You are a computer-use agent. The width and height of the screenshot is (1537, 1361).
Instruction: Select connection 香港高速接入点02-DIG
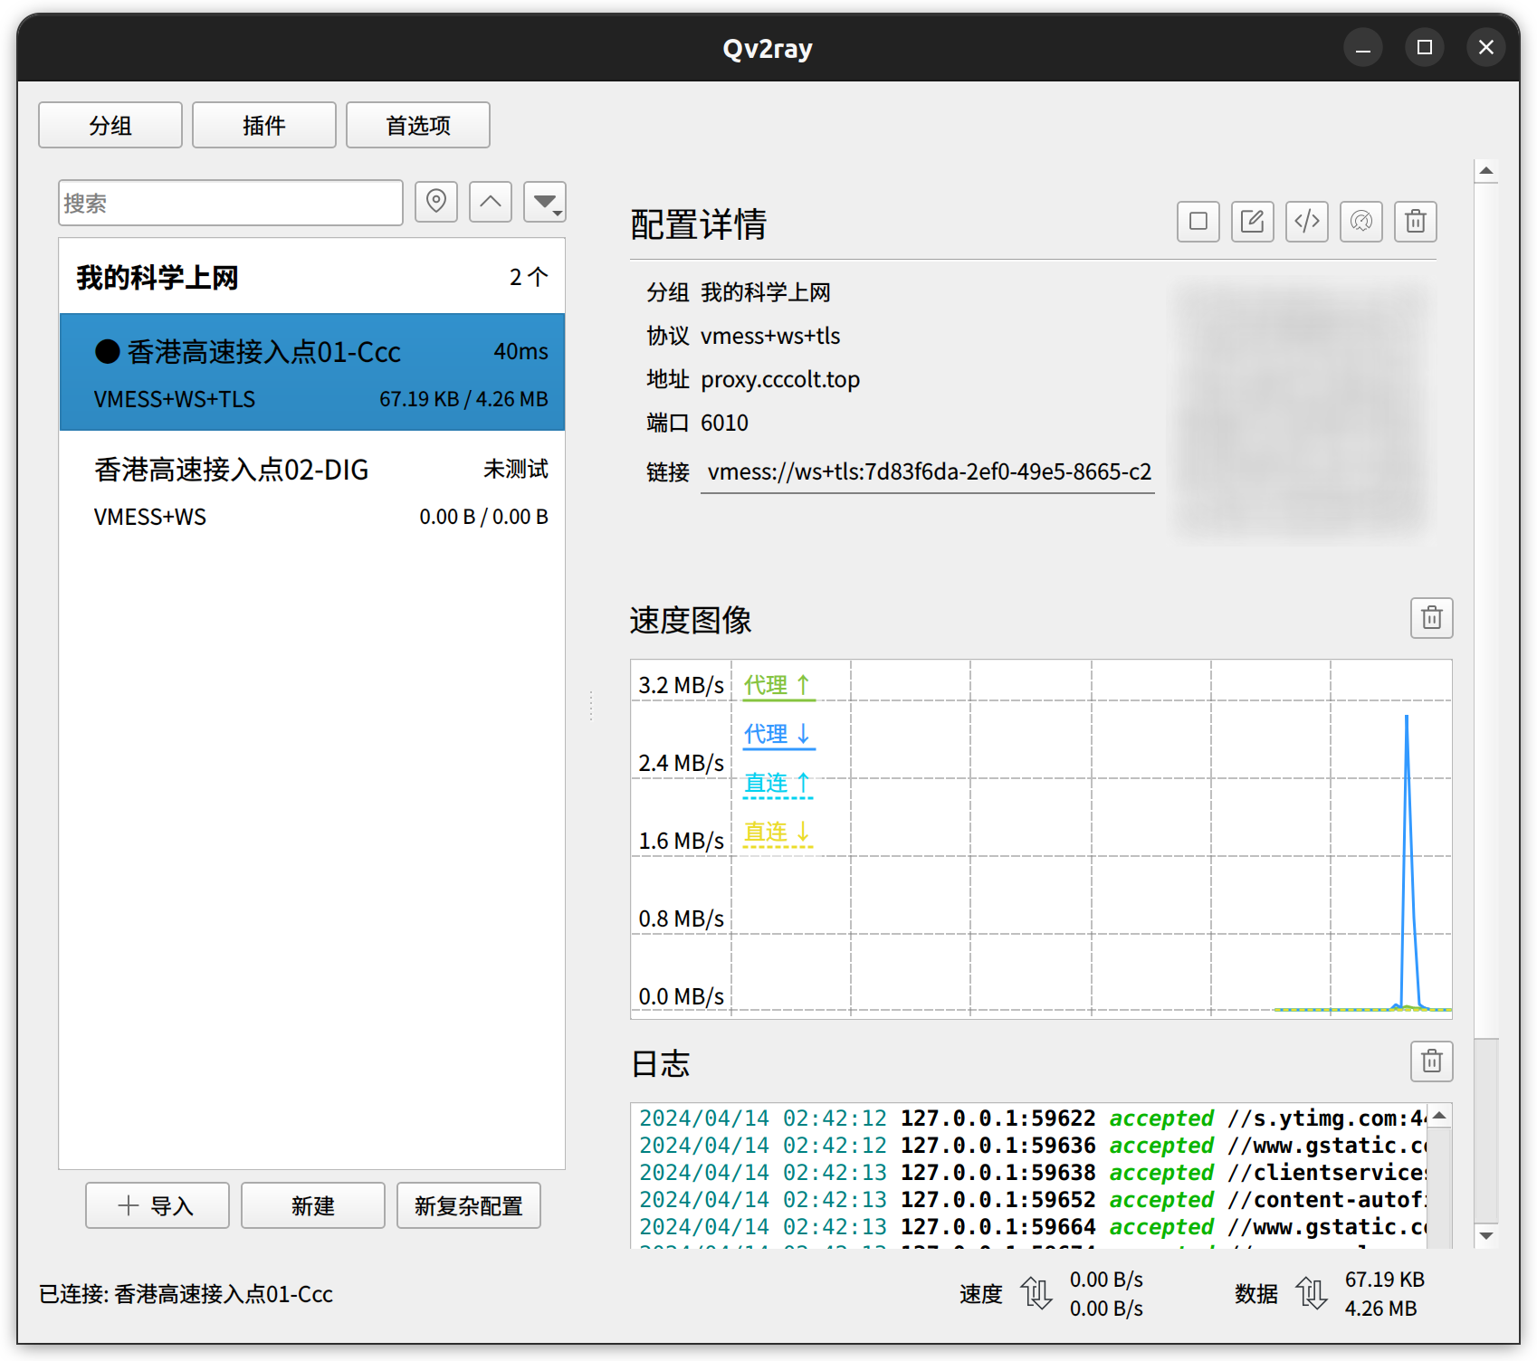(x=312, y=490)
